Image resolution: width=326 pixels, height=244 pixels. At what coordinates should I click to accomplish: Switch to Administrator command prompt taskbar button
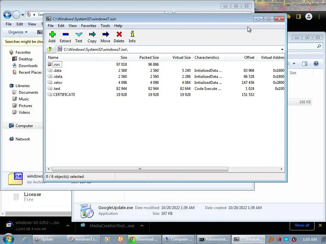[x=214, y=239]
